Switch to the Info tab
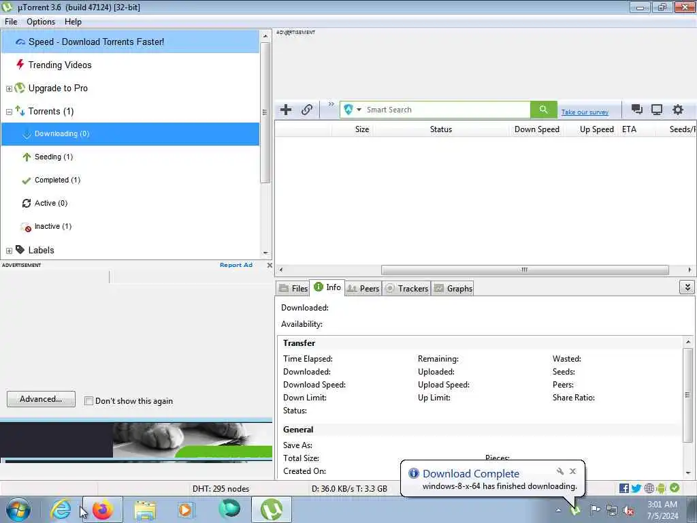 pyautogui.click(x=327, y=287)
